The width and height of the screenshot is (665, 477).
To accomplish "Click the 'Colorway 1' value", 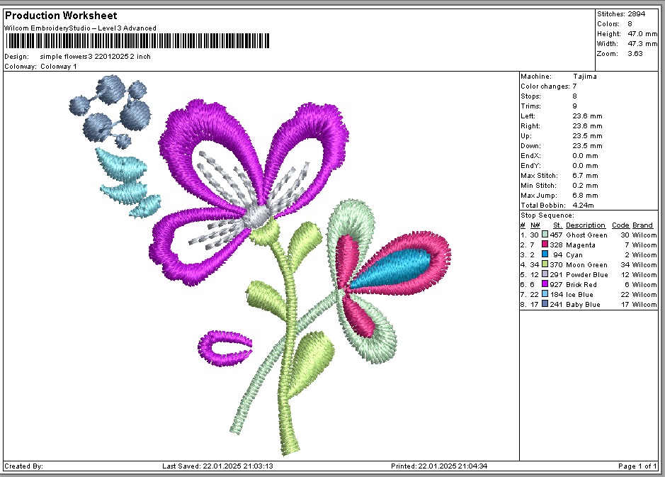I will 59,66.
